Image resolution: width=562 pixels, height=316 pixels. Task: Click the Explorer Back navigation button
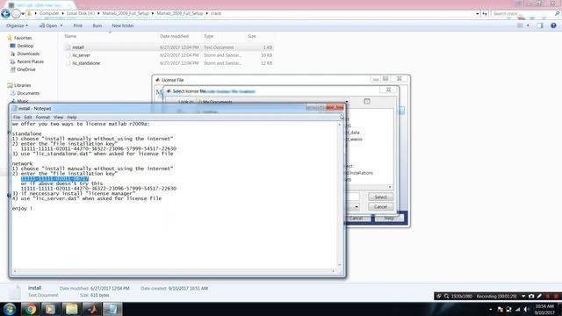[6, 14]
